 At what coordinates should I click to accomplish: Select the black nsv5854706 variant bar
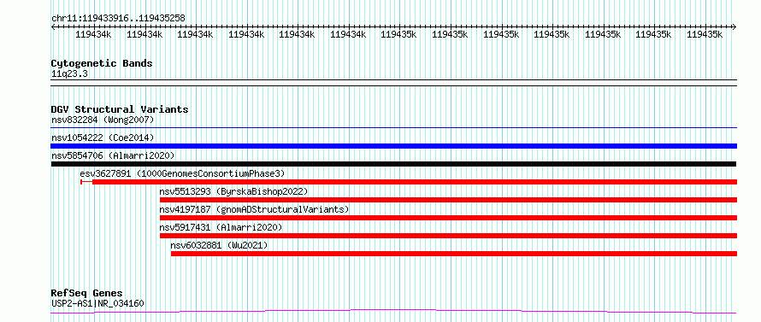click(393, 164)
